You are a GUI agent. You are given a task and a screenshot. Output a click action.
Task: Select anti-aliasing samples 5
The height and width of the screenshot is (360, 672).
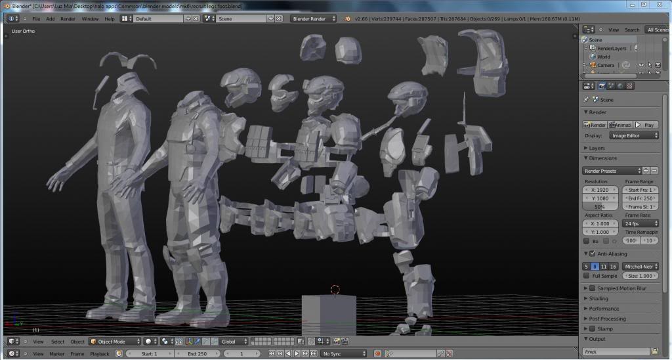tap(587, 267)
